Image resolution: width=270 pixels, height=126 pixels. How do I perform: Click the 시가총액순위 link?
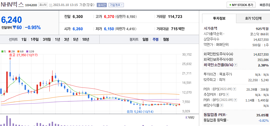(x=214, y=34)
